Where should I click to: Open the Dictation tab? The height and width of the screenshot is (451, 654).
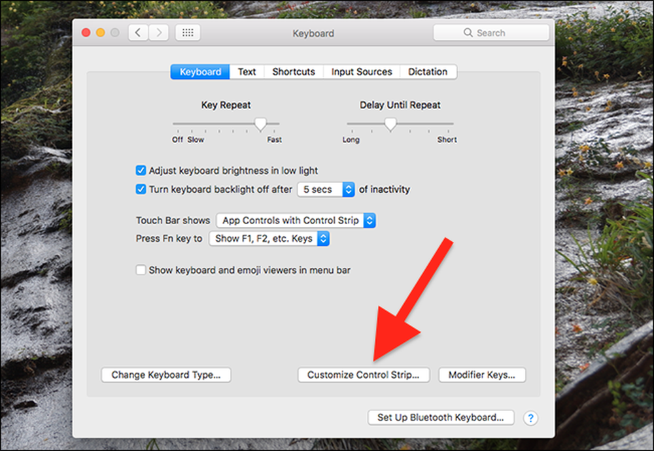pyautogui.click(x=428, y=72)
